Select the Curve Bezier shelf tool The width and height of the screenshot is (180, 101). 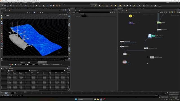pyautogui.click(x=26, y=6)
